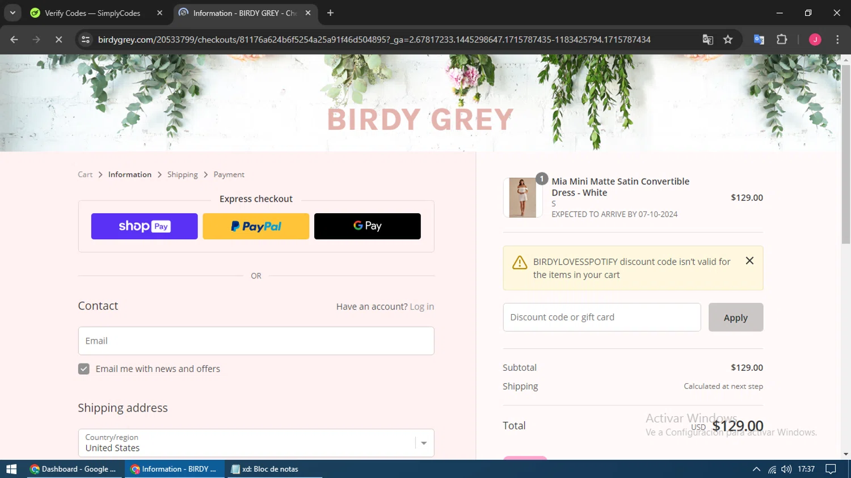Select the Payment breadcrumb
Screen dimensions: 851x478
[229, 175]
